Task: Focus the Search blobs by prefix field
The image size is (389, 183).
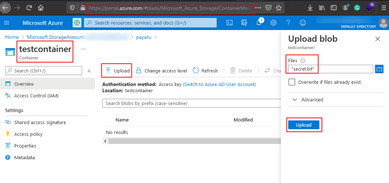Action: 192,103
